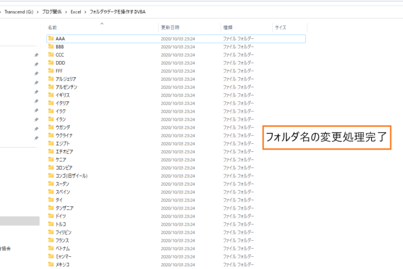Image resolution: width=403 pixels, height=269 pixels.
Task: Navigate to ブログ関係 in the address bar
Action: click(52, 12)
